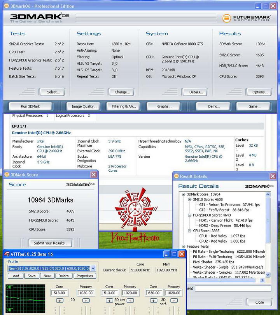Screen dimensions: 280x315
Task: Select Pixel Shader 375.425 fps row
Action: coord(213,262)
